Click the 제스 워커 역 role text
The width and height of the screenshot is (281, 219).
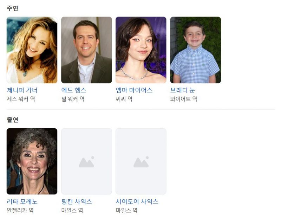21,99
